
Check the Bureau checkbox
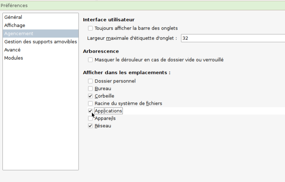point(90,89)
